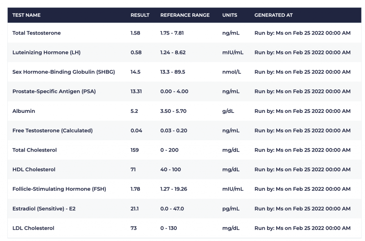Click the Total Cholesterol result 159
This screenshot has height=241, width=365.
coord(135,150)
